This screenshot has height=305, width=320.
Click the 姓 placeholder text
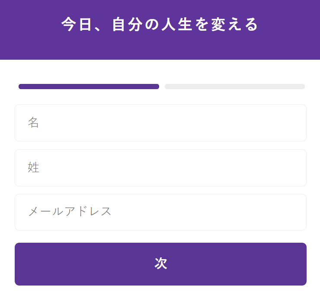[x=33, y=167]
